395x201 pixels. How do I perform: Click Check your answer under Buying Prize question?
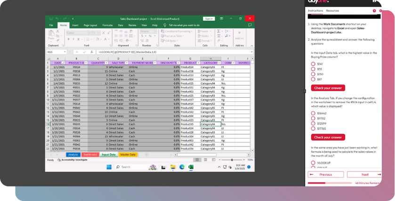click(x=328, y=88)
